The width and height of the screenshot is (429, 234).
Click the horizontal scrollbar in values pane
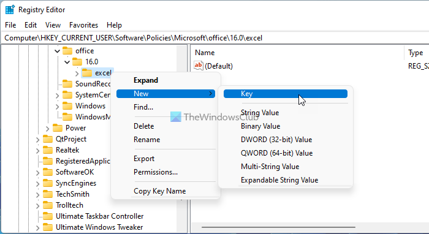(278, 227)
